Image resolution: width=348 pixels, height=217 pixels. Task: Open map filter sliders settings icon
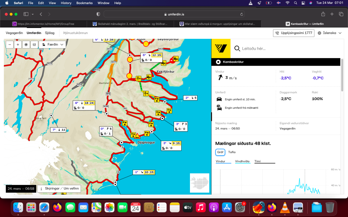coord(34,45)
